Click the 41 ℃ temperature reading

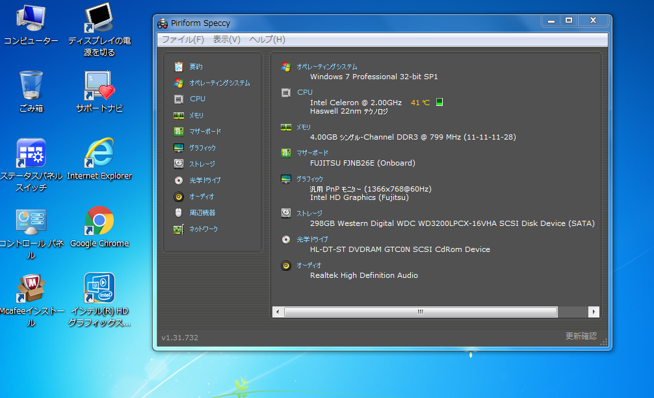tap(420, 103)
